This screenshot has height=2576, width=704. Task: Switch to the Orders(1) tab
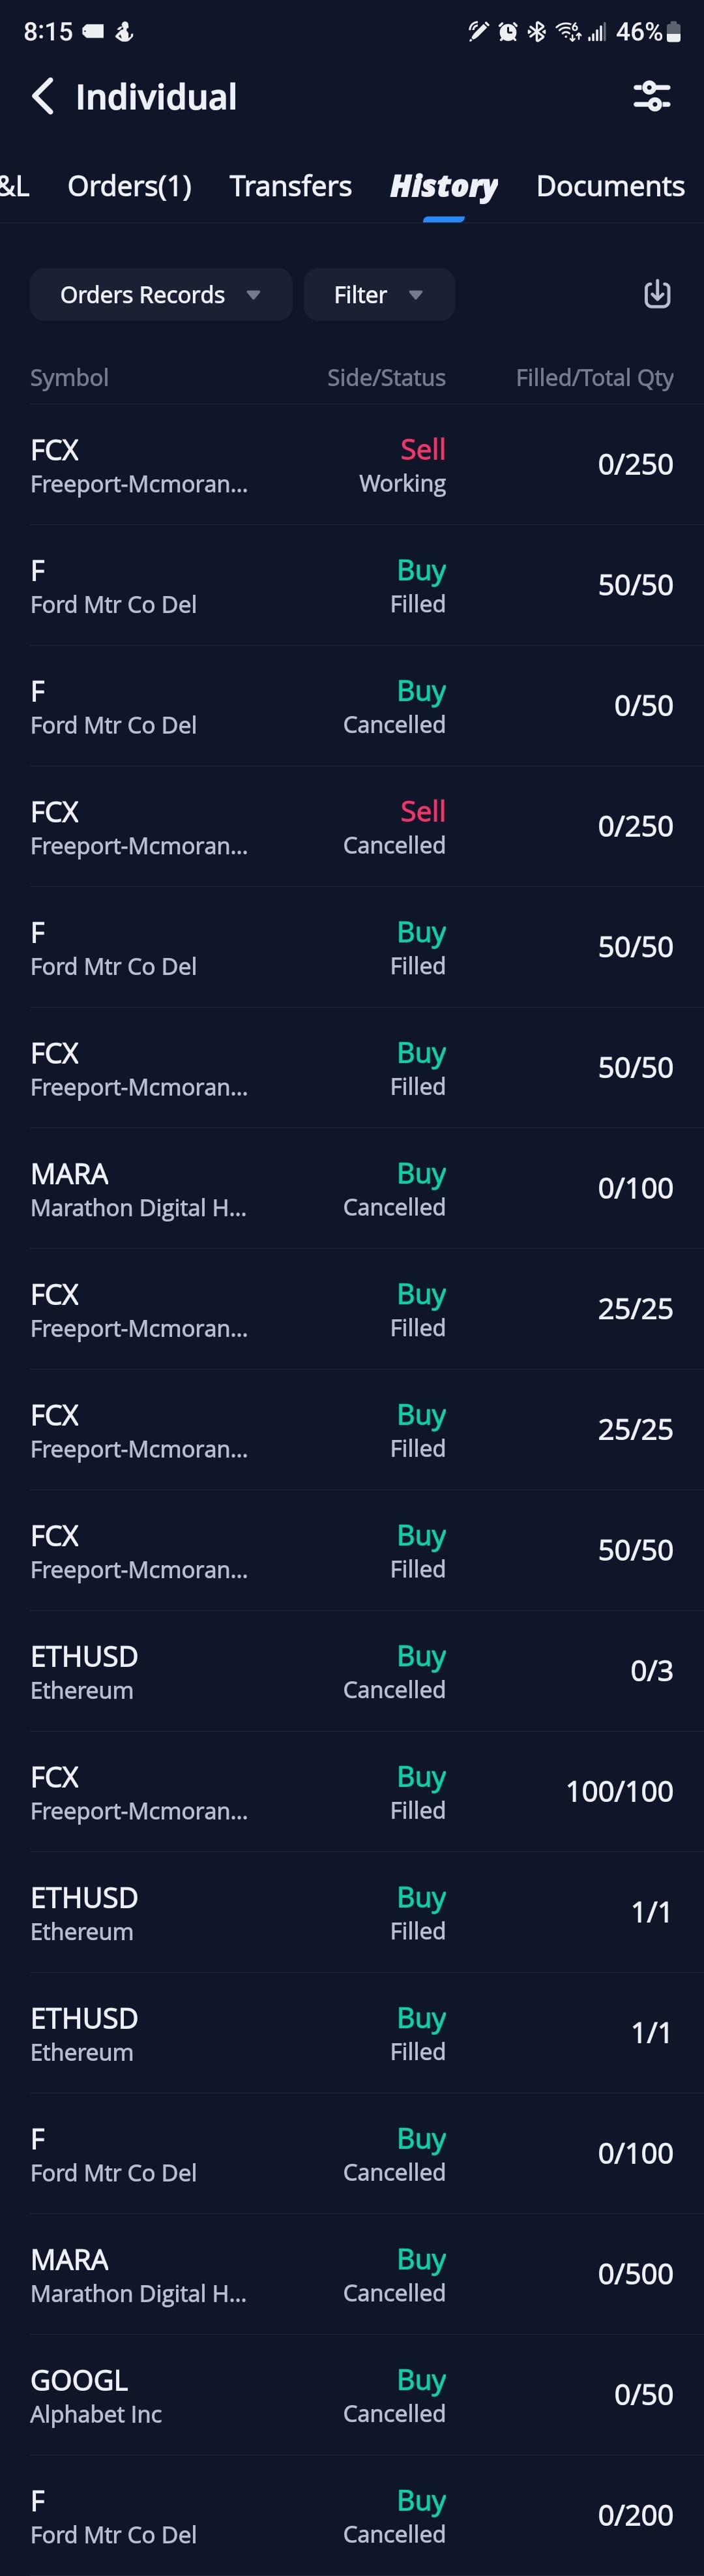click(129, 186)
